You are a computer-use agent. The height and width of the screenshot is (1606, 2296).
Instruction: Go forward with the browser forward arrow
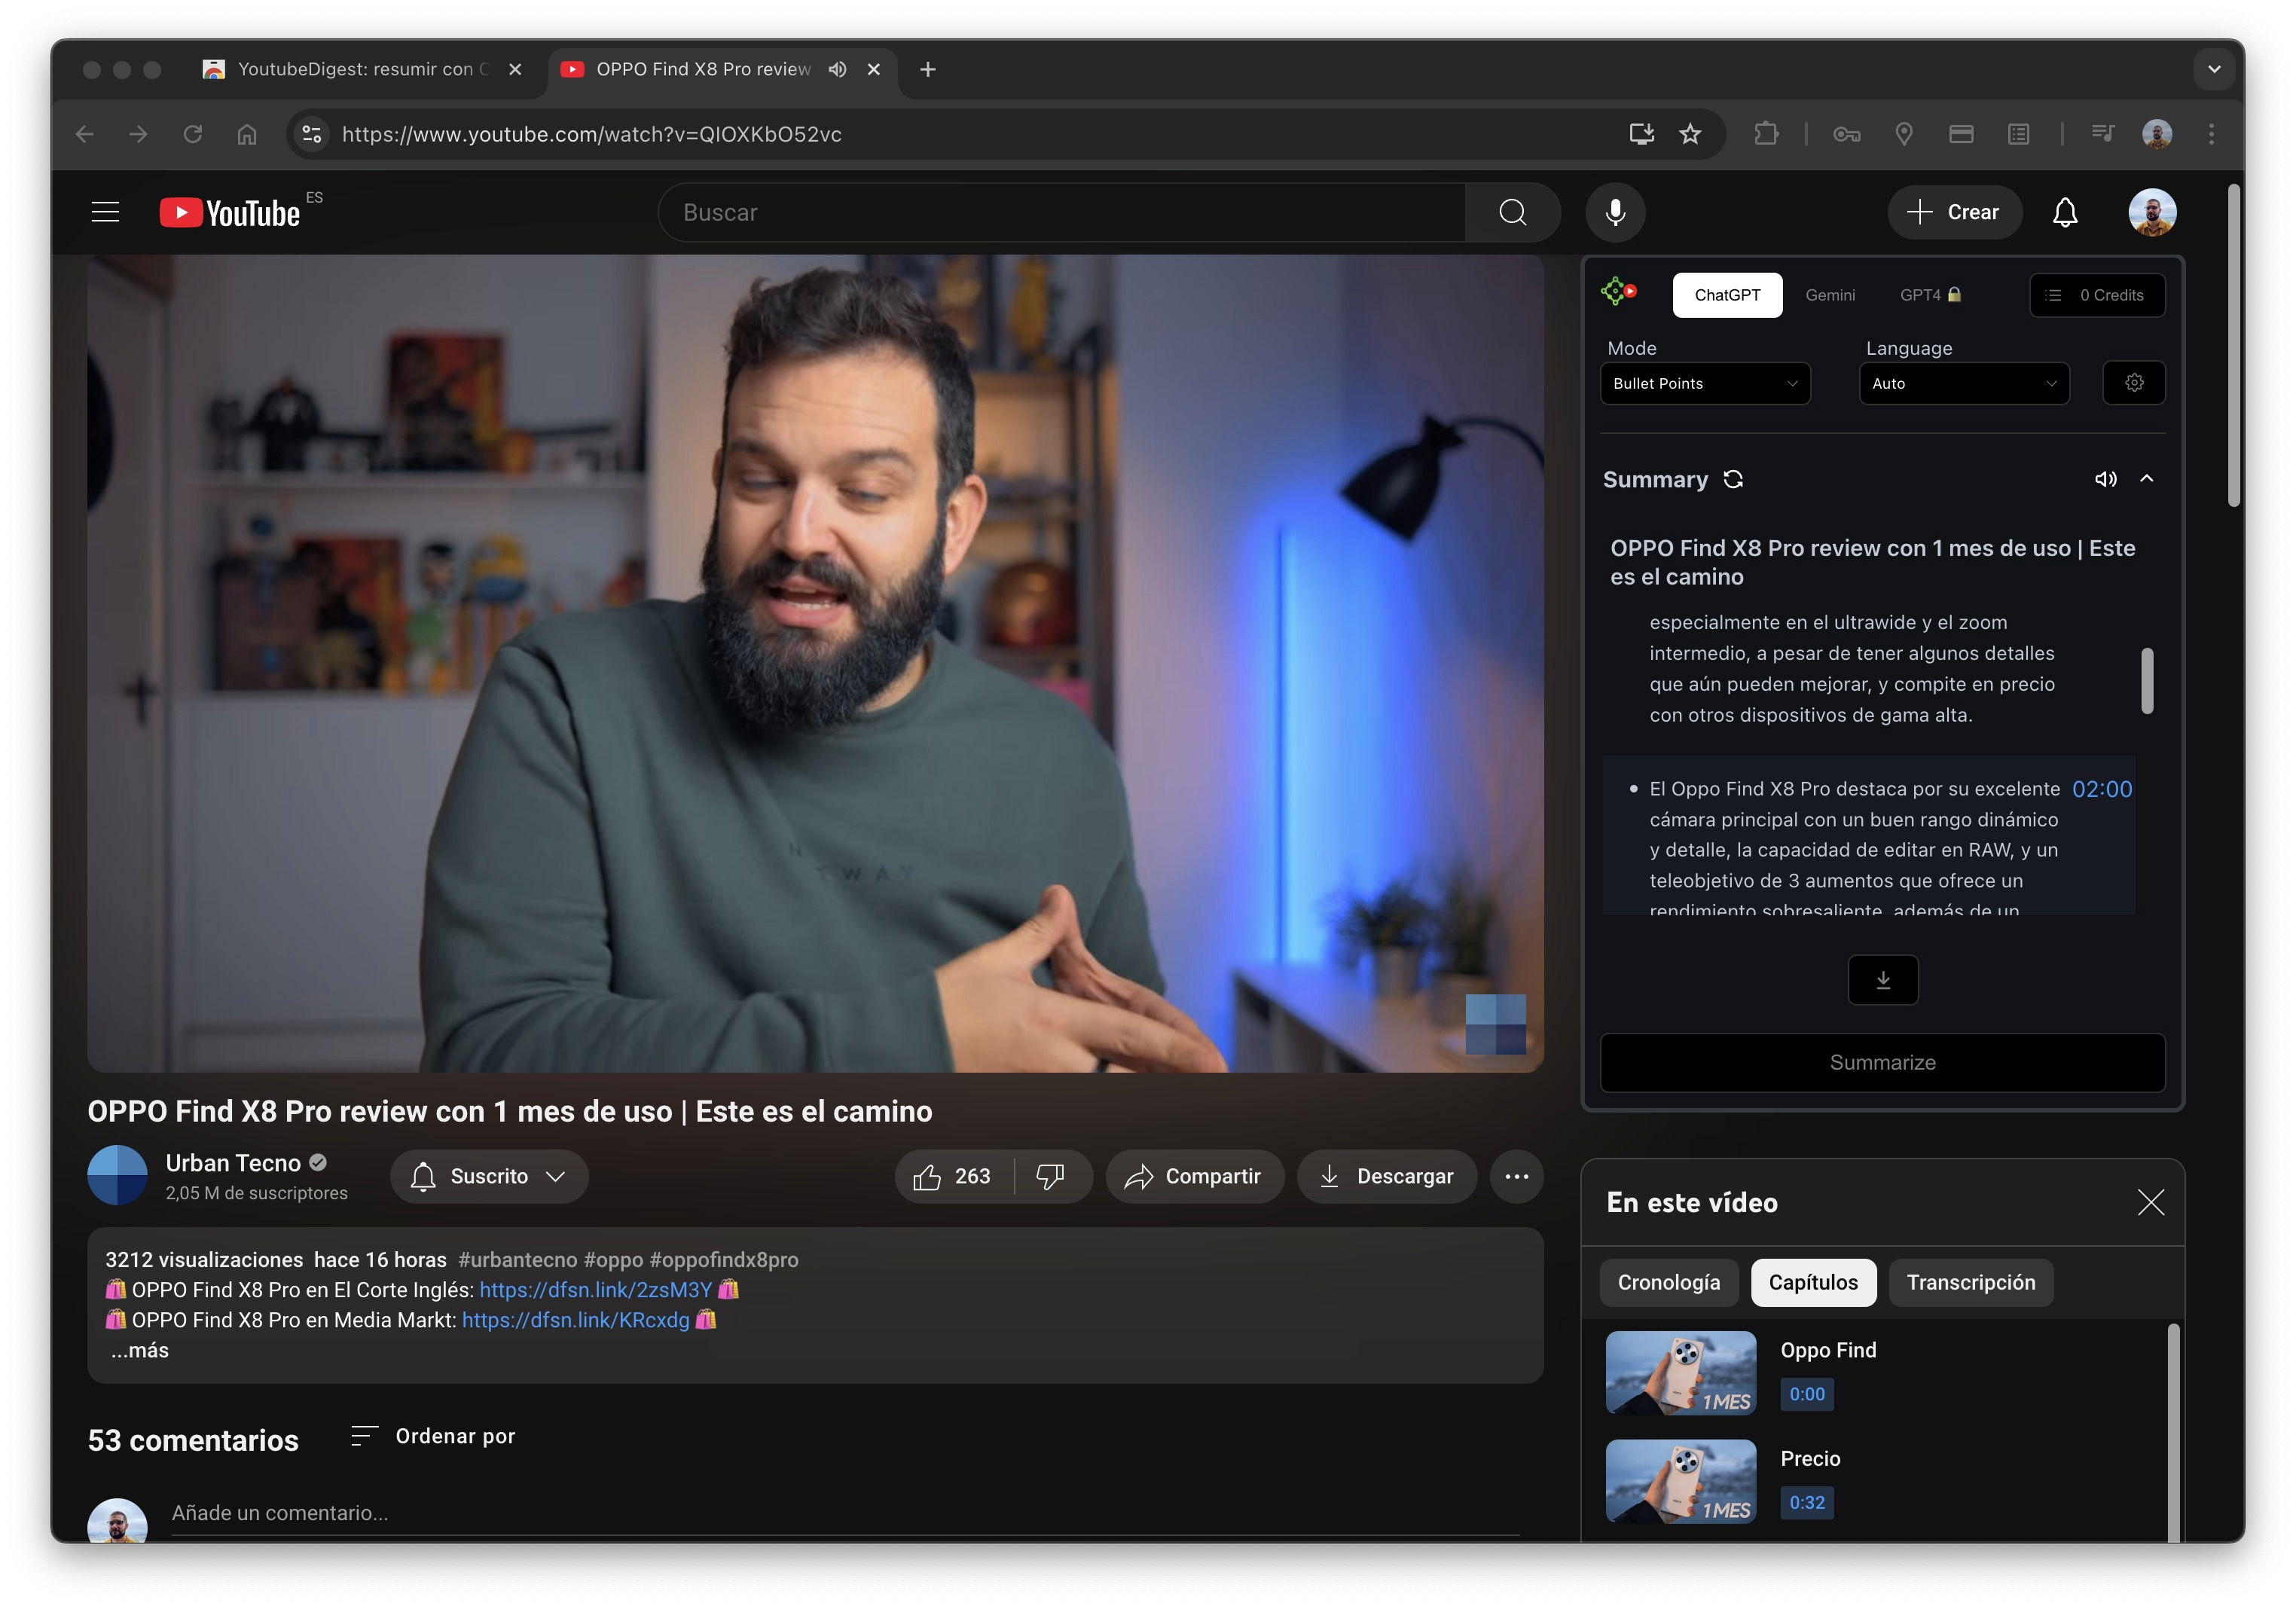(x=139, y=134)
